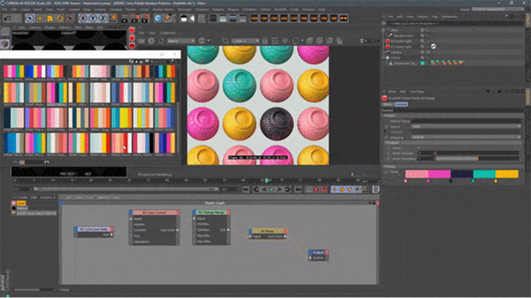Select the Cloner object in Object Manager
Screen dimensions: 531x298
pyautogui.click(x=395, y=58)
